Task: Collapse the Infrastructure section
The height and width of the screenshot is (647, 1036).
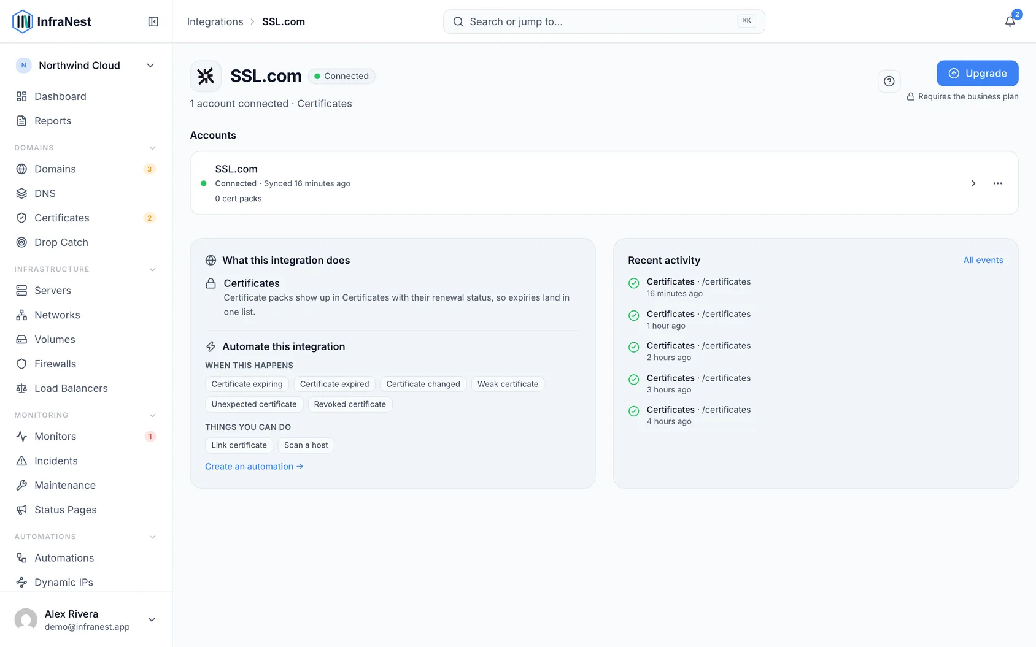Action: pyautogui.click(x=86, y=269)
